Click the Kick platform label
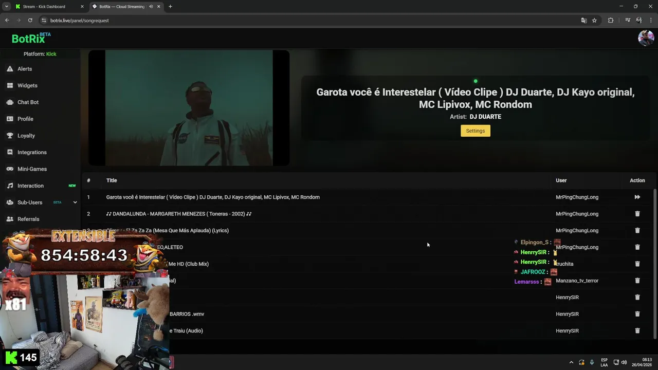This screenshot has height=370, width=658. pos(51,54)
